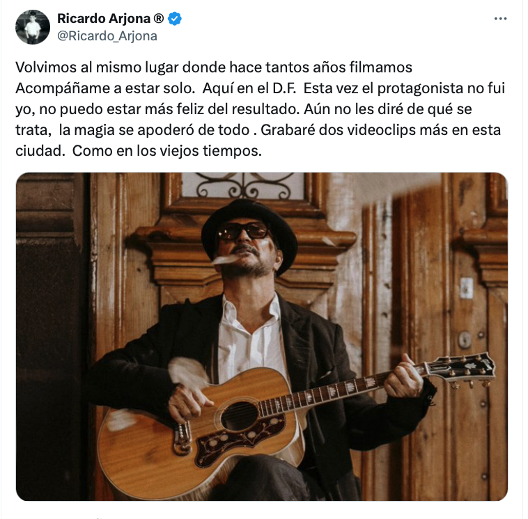Viewport: 528px width, 519px height.
Task: Open Ricardo Arjona's round profile avatar
Action: pos(33,27)
